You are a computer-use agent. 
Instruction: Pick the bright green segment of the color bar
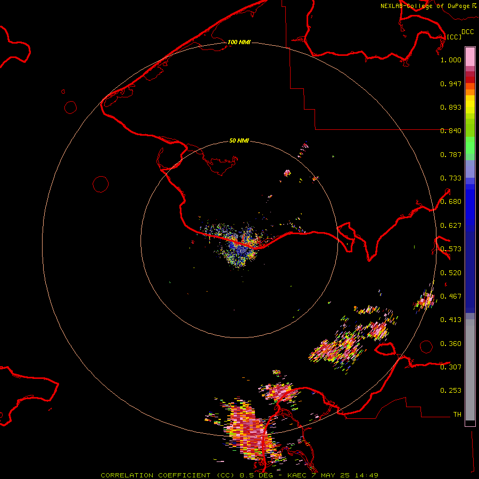pos(470,145)
